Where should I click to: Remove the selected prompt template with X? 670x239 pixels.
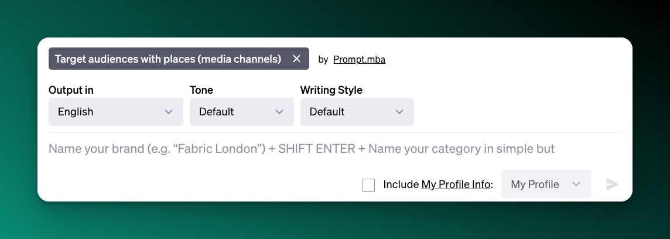(296, 59)
